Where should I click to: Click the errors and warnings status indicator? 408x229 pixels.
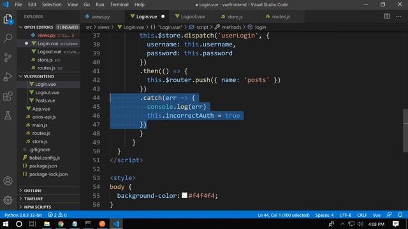click(x=57, y=215)
